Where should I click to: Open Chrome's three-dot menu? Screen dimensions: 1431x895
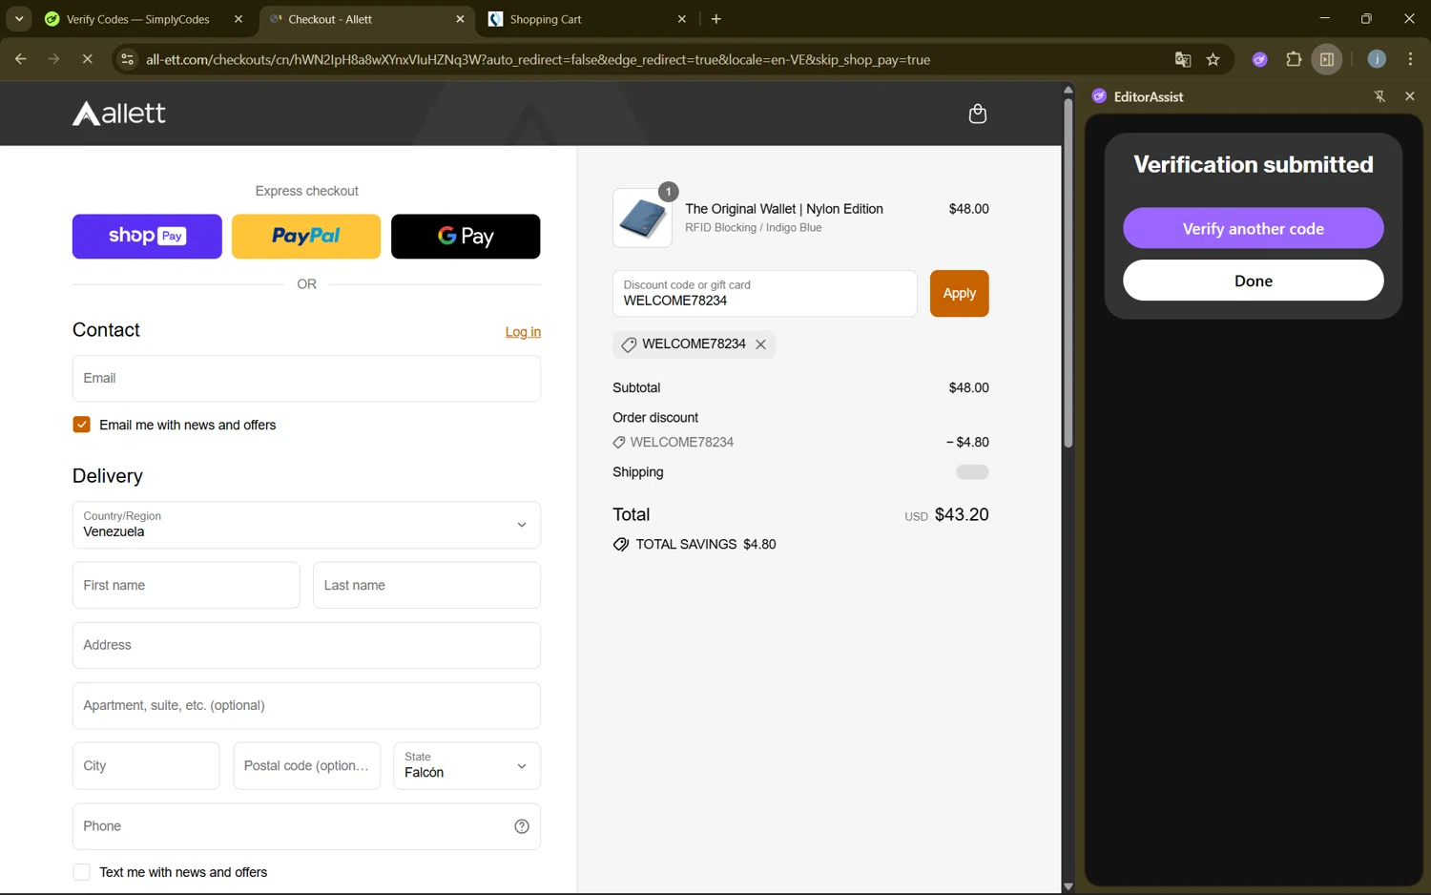pos(1410,59)
